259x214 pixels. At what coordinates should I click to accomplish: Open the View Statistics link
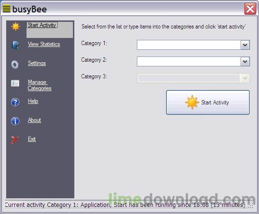(x=44, y=44)
